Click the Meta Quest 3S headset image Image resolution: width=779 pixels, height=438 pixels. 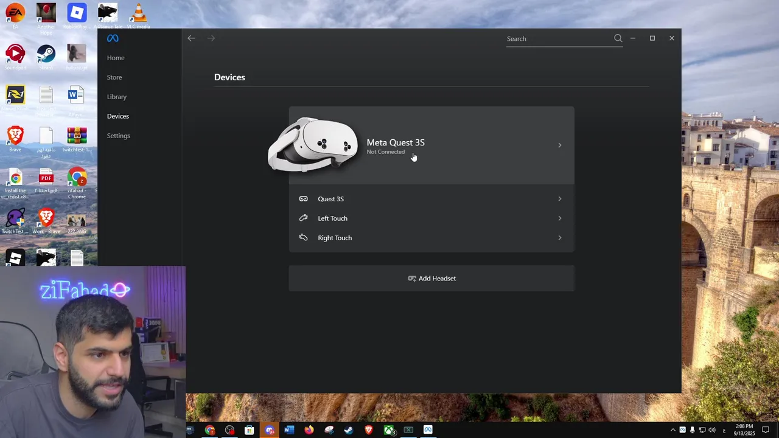[313, 144]
